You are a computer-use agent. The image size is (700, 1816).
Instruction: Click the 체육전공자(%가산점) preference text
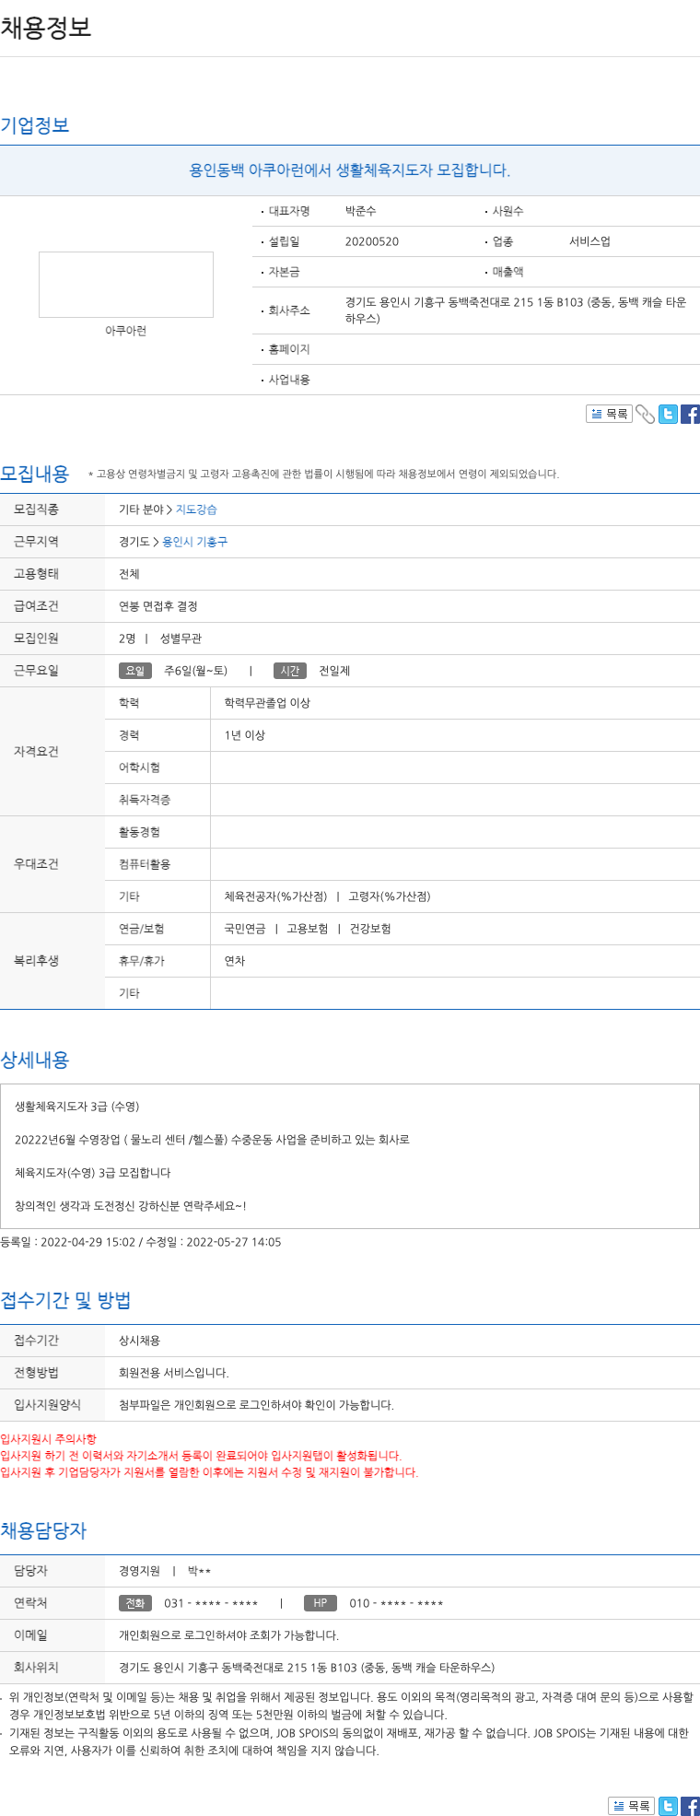coord(275,896)
